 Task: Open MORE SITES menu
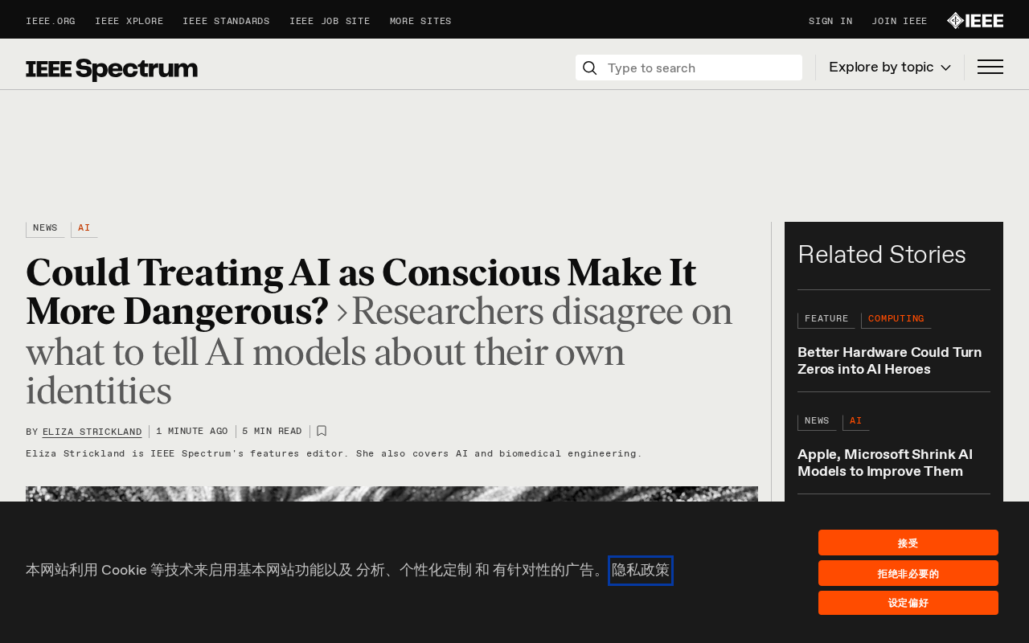(x=420, y=22)
